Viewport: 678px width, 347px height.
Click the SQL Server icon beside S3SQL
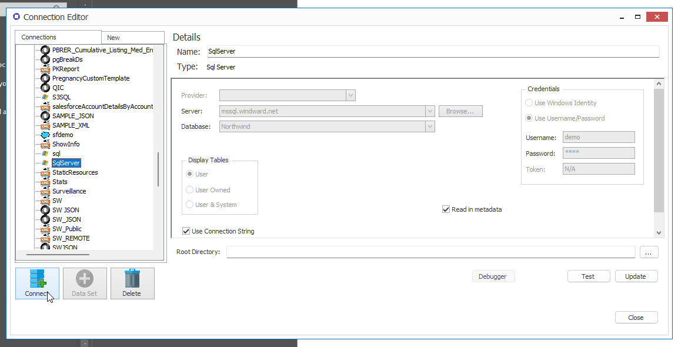(45, 98)
